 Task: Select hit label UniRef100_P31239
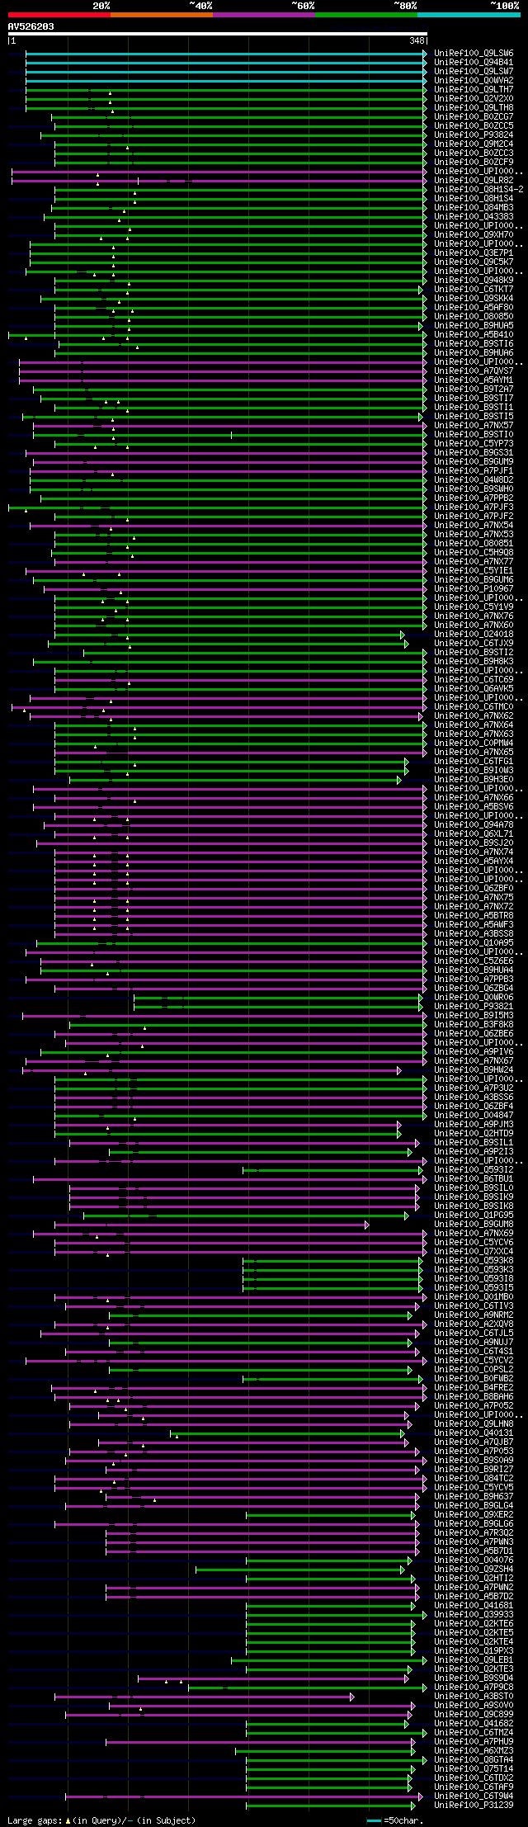(474, 1806)
